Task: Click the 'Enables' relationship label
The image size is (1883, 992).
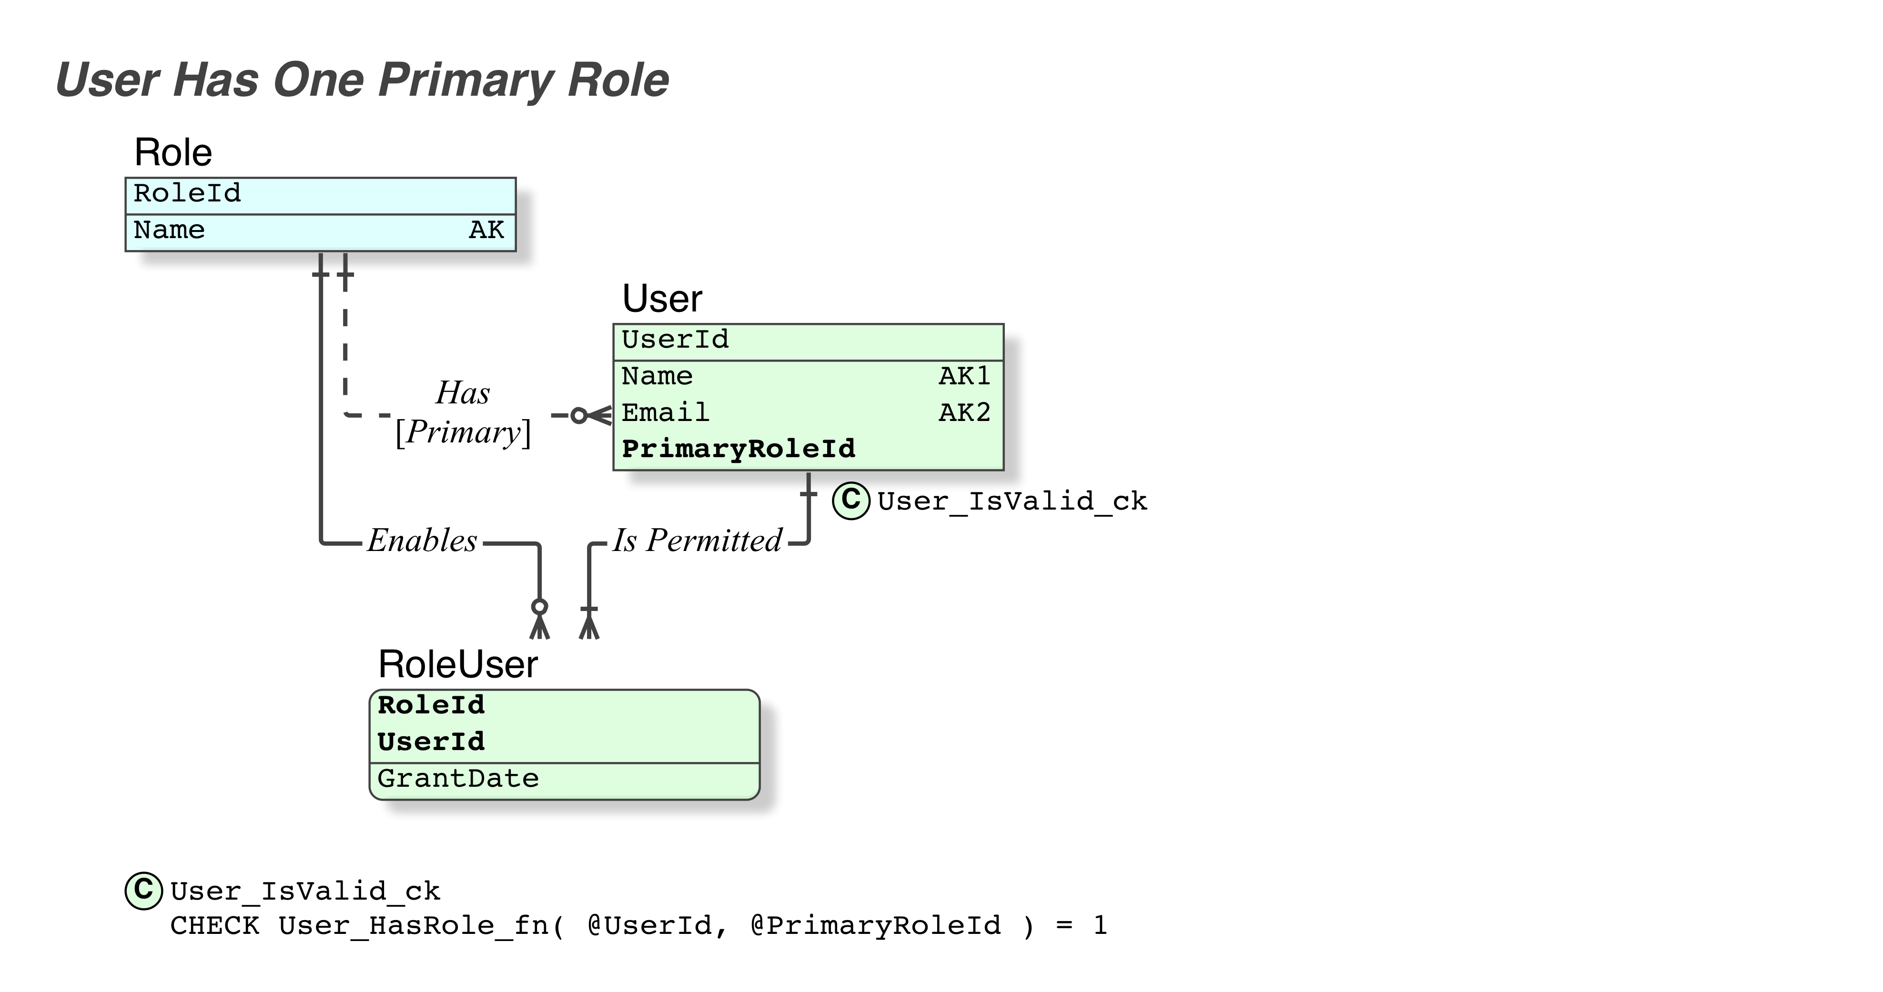Action: pyautogui.click(x=423, y=541)
